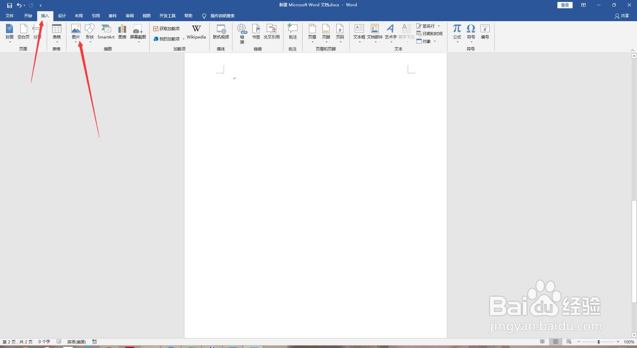This screenshot has width=637, height=348.
Task: Insert Number (编号) field
Action: pyautogui.click(x=485, y=32)
